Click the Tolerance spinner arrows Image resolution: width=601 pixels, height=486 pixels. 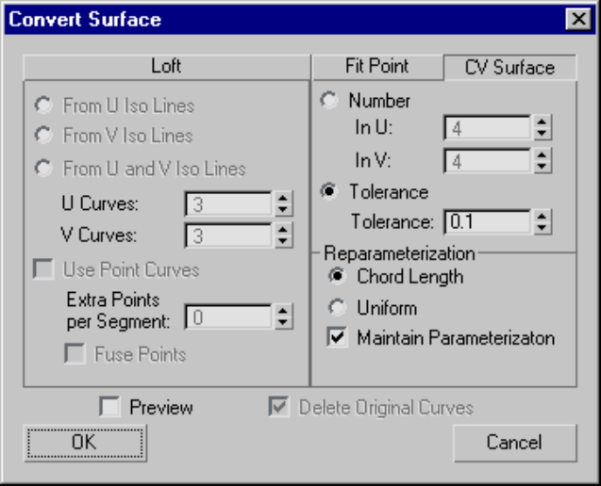[542, 222]
